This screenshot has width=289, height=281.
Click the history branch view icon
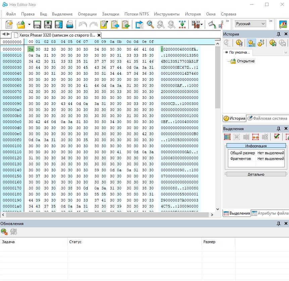tap(261, 43)
